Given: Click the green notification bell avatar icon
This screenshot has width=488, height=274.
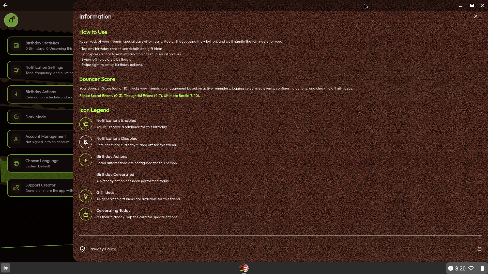Looking at the screenshot, I should [11, 20].
